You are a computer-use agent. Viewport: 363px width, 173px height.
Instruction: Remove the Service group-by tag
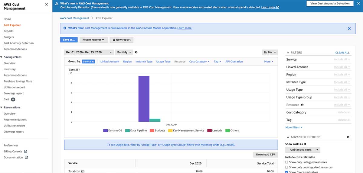click(x=93, y=62)
